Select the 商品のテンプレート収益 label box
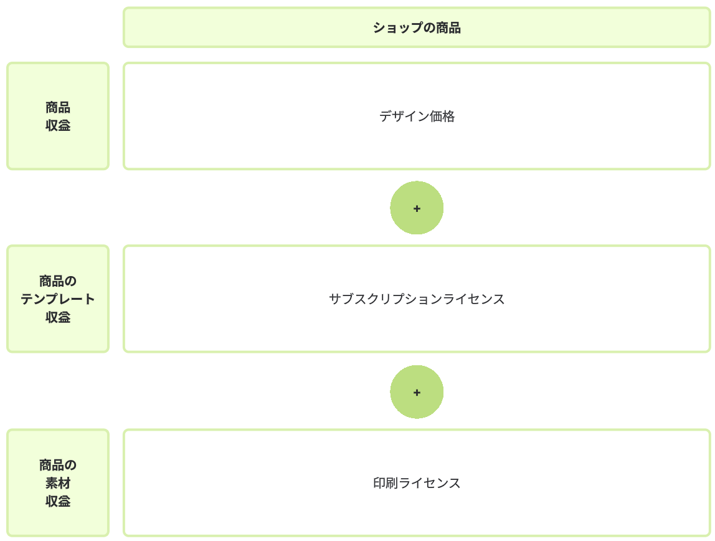The height and width of the screenshot is (541, 715). point(58,299)
